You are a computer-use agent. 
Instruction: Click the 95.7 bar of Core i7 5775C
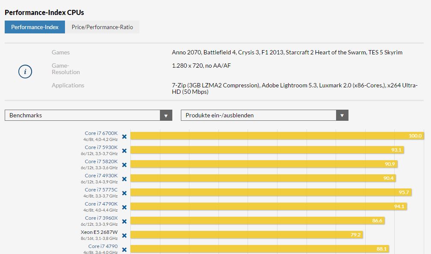[x=271, y=192]
